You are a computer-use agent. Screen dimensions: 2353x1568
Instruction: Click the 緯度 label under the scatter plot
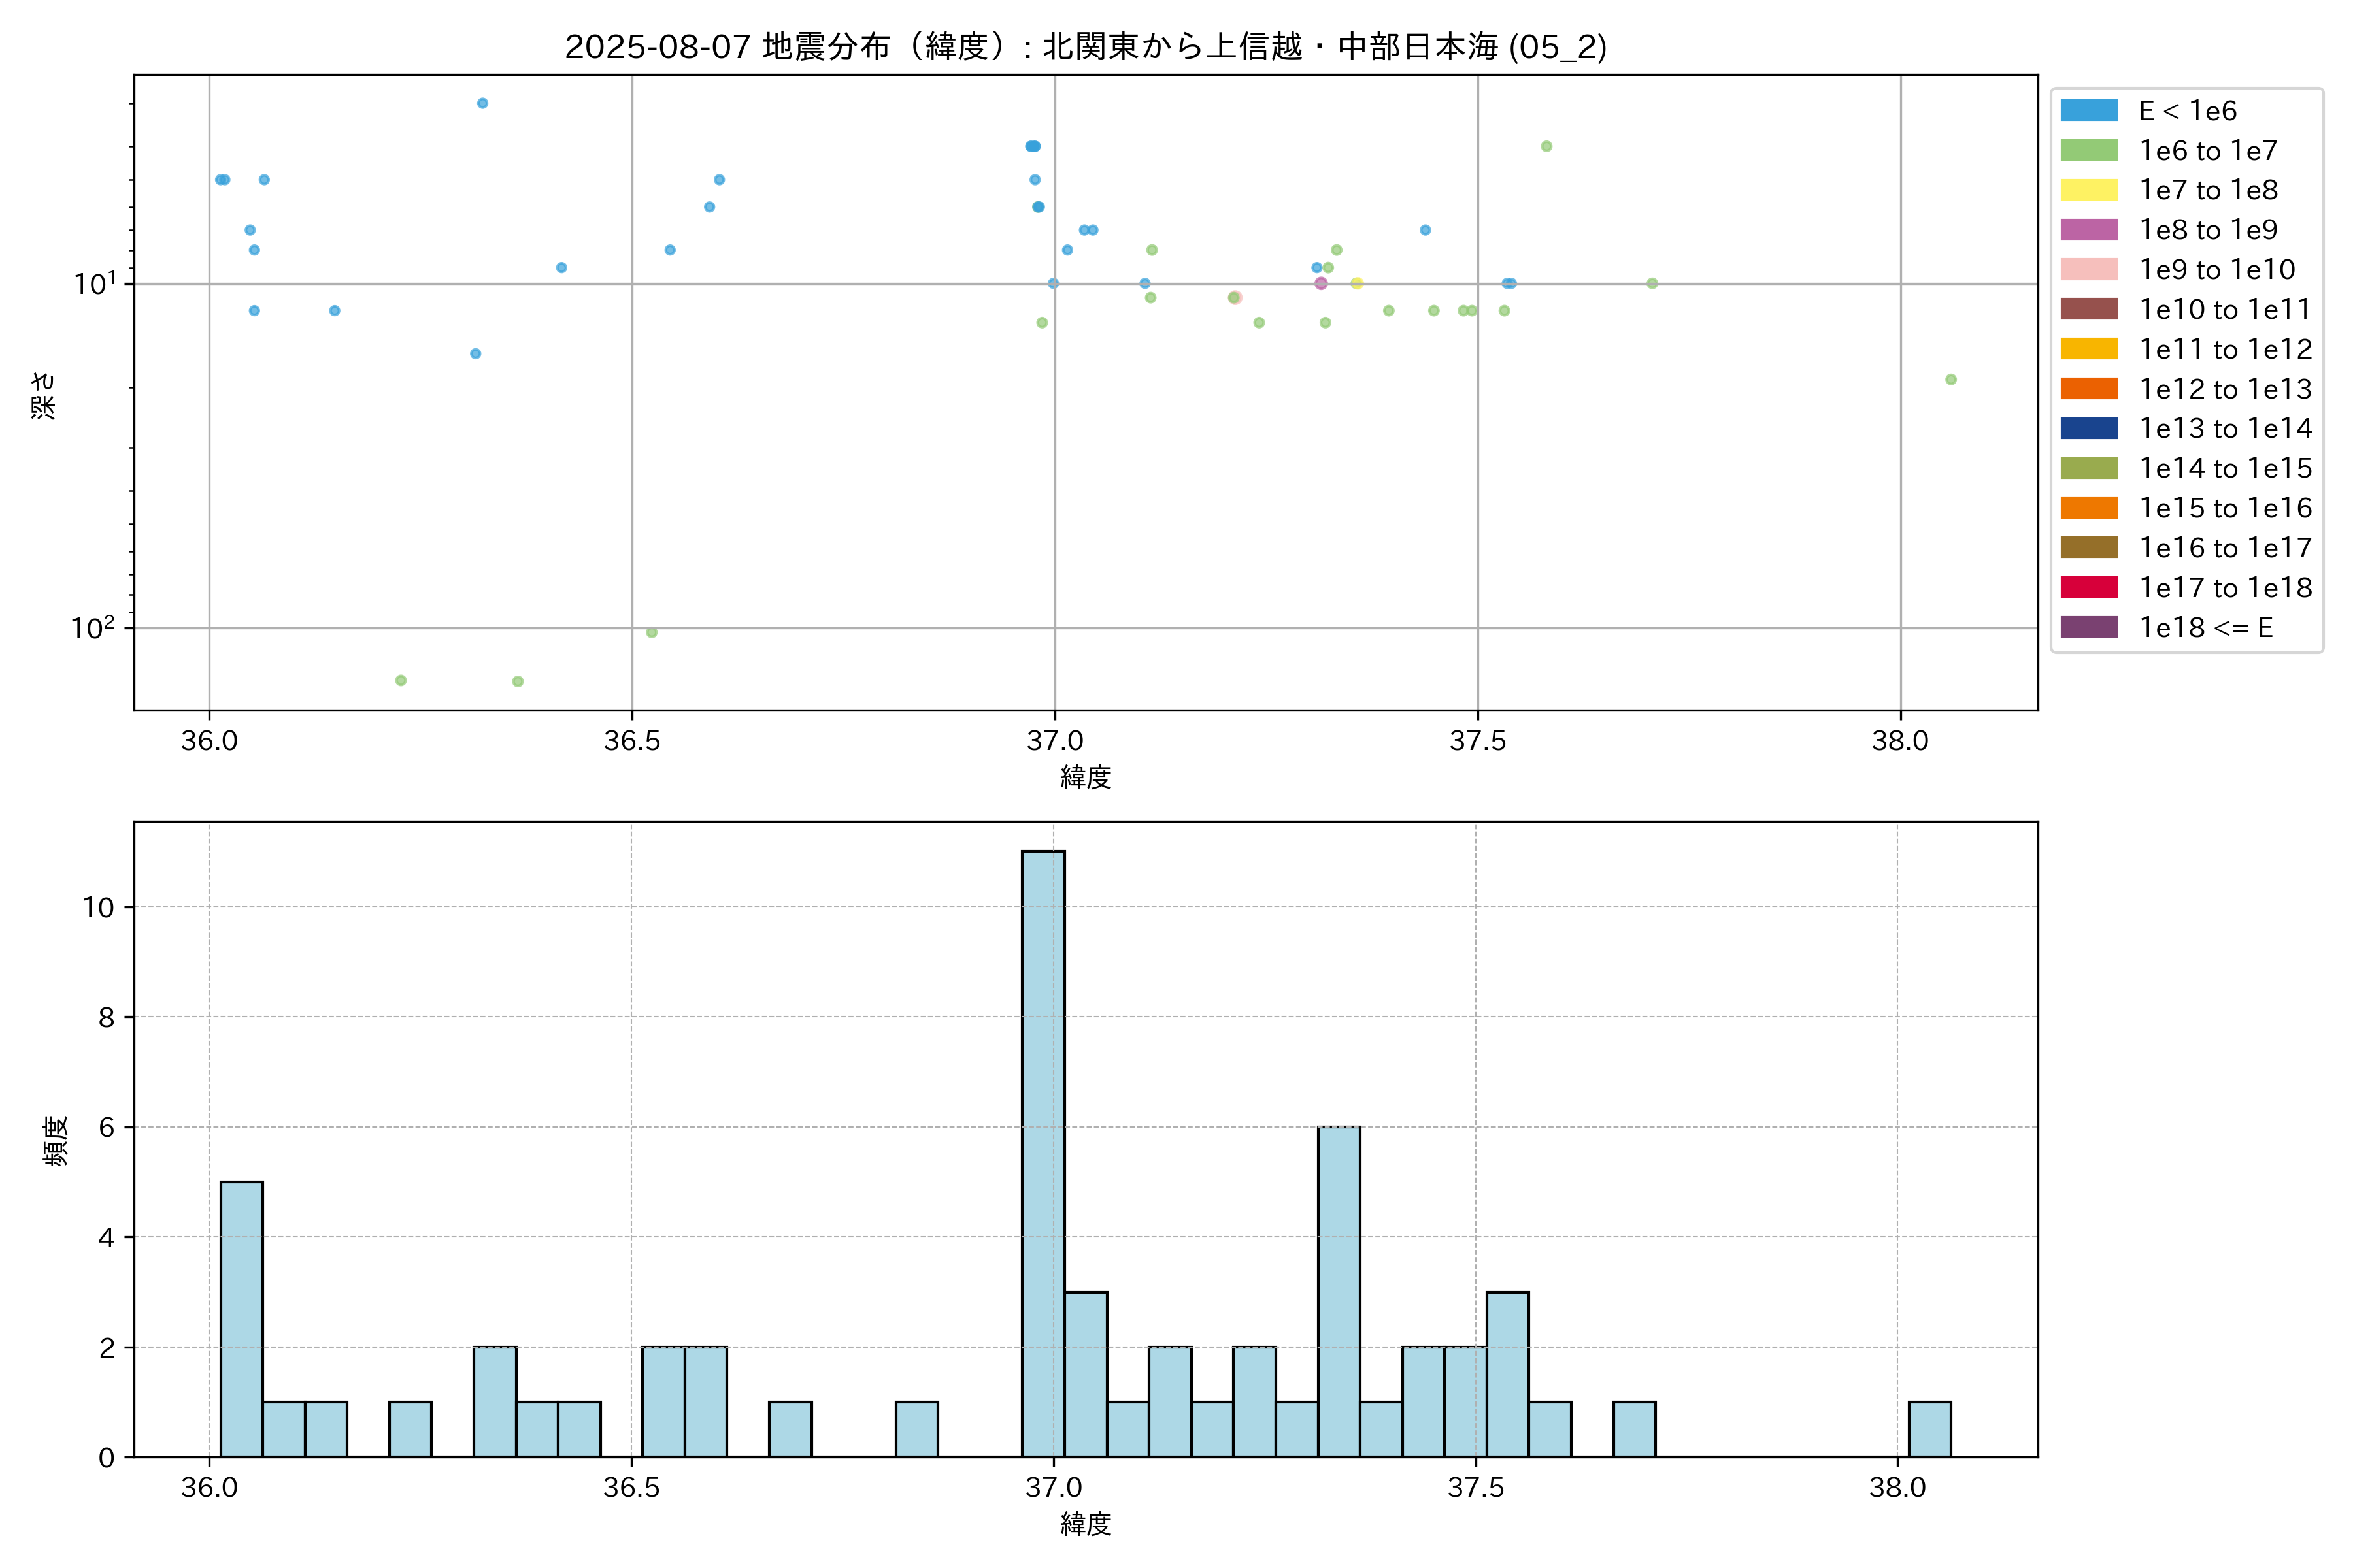click(x=1086, y=777)
